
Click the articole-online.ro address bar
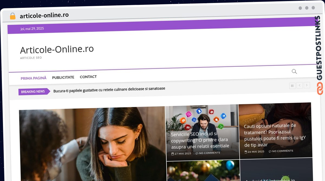tap(44, 15)
